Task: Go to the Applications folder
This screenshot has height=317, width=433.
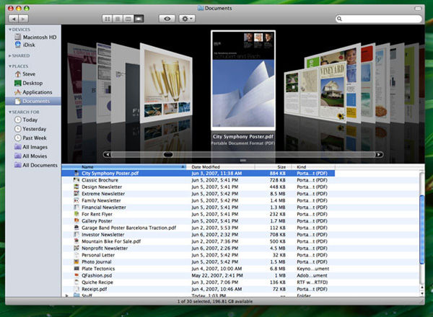Action: point(36,92)
